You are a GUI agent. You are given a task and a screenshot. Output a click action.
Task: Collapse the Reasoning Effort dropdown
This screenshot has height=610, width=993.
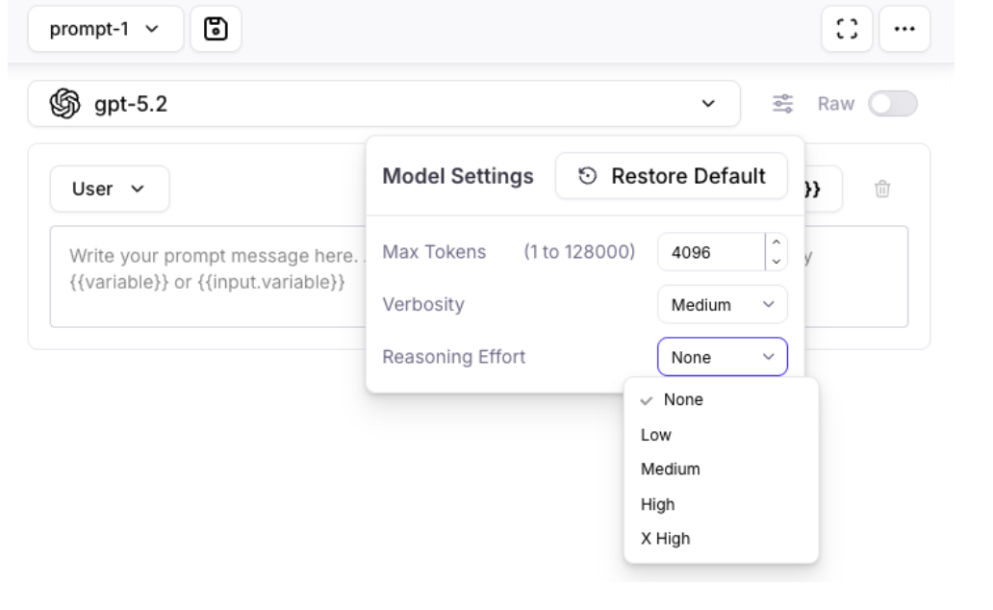[x=722, y=357]
